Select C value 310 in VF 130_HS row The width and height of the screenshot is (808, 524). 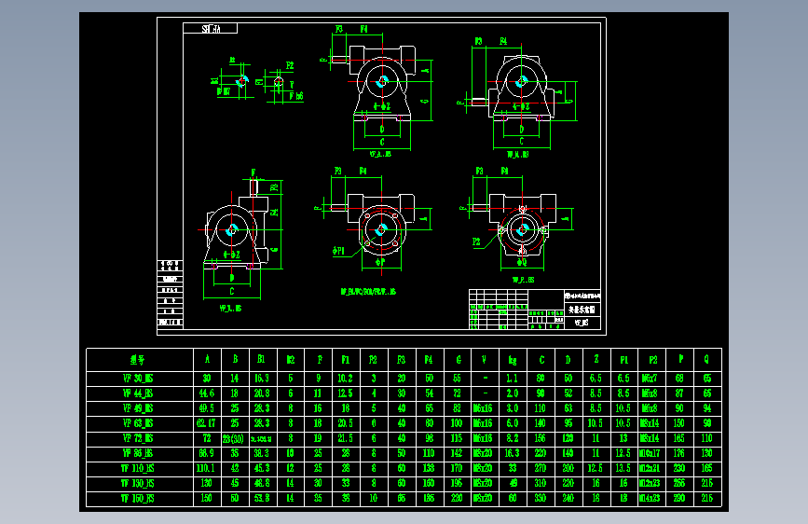pos(540,483)
